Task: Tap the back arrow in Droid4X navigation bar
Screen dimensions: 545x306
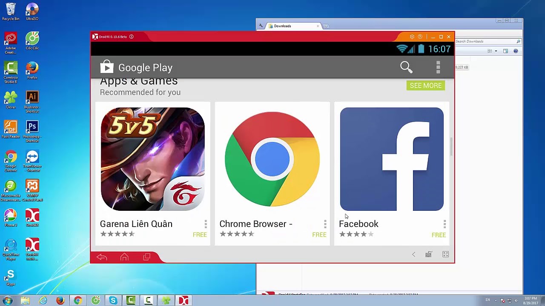Action: (101, 257)
